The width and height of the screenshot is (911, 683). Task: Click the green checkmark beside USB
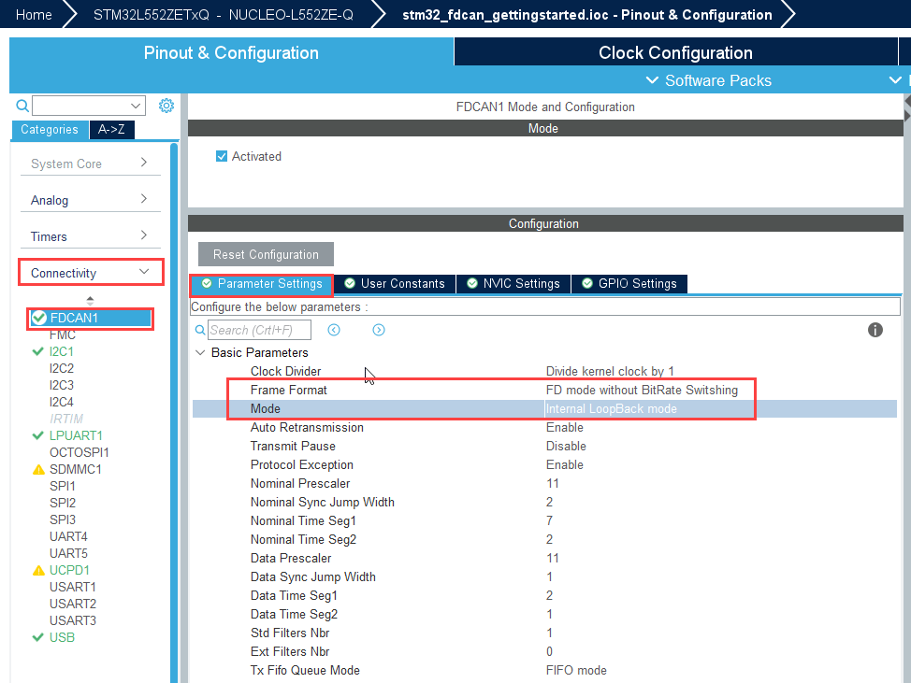(x=38, y=637)
